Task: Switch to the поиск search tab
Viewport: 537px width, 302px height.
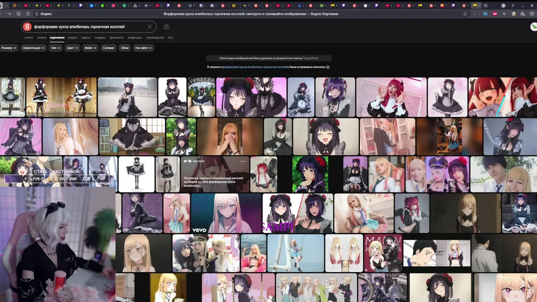Action: [x=29, y=38]
